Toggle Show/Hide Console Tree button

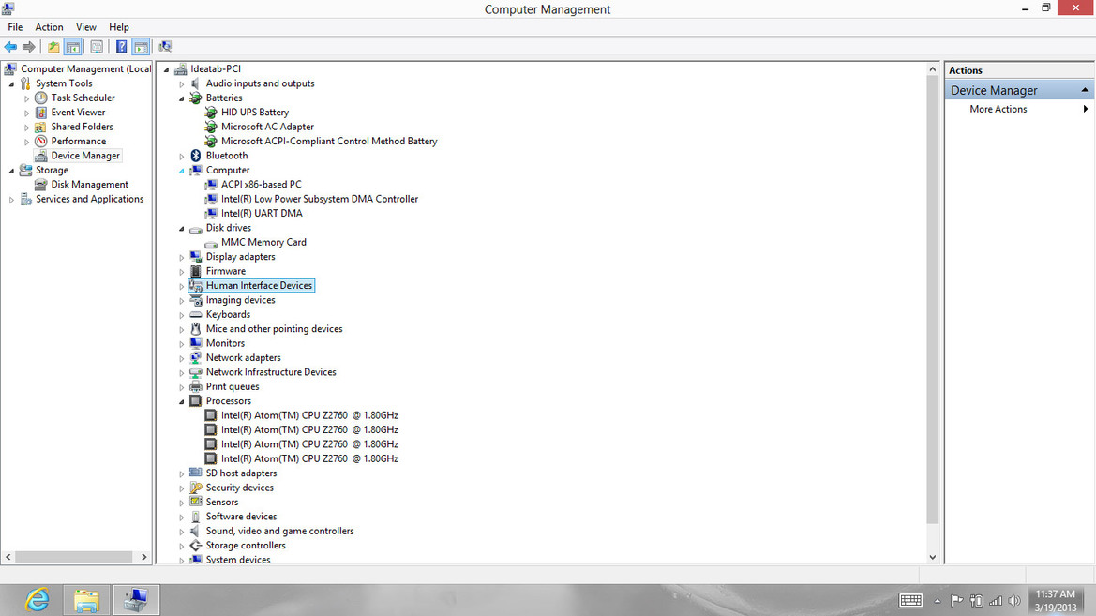73,47
